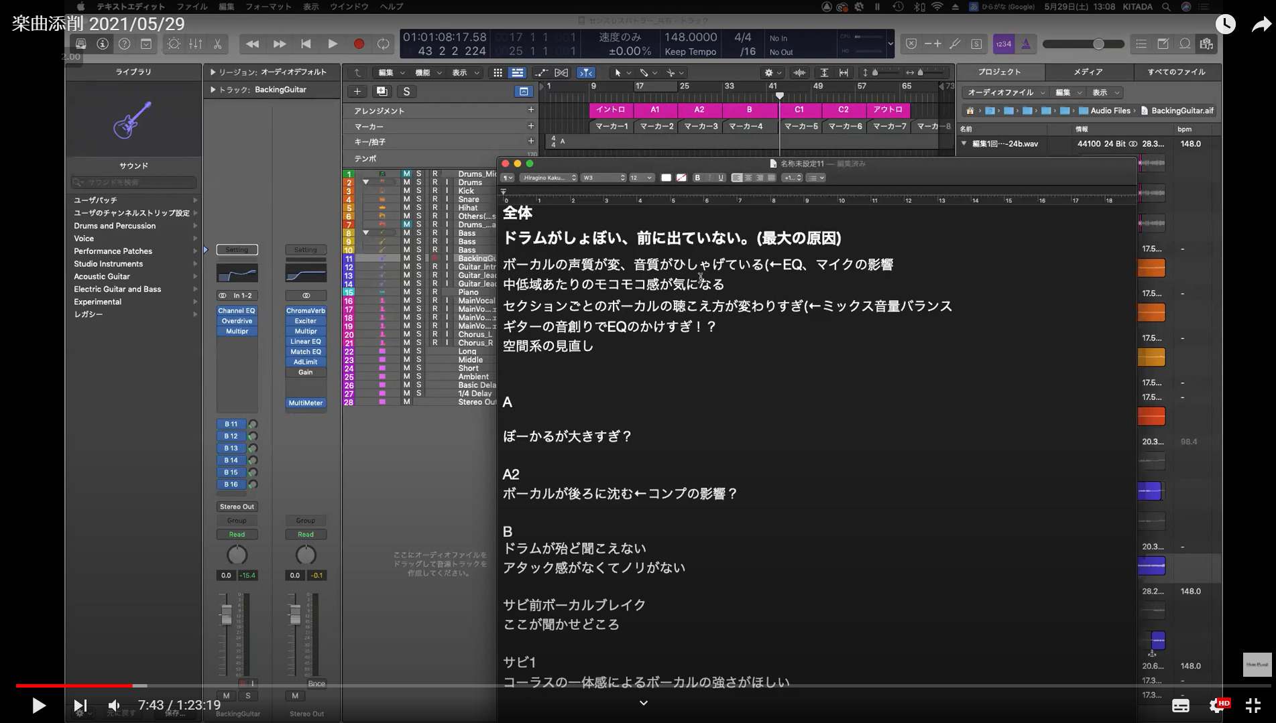Click the Bold B button in TextEdit

697,178
